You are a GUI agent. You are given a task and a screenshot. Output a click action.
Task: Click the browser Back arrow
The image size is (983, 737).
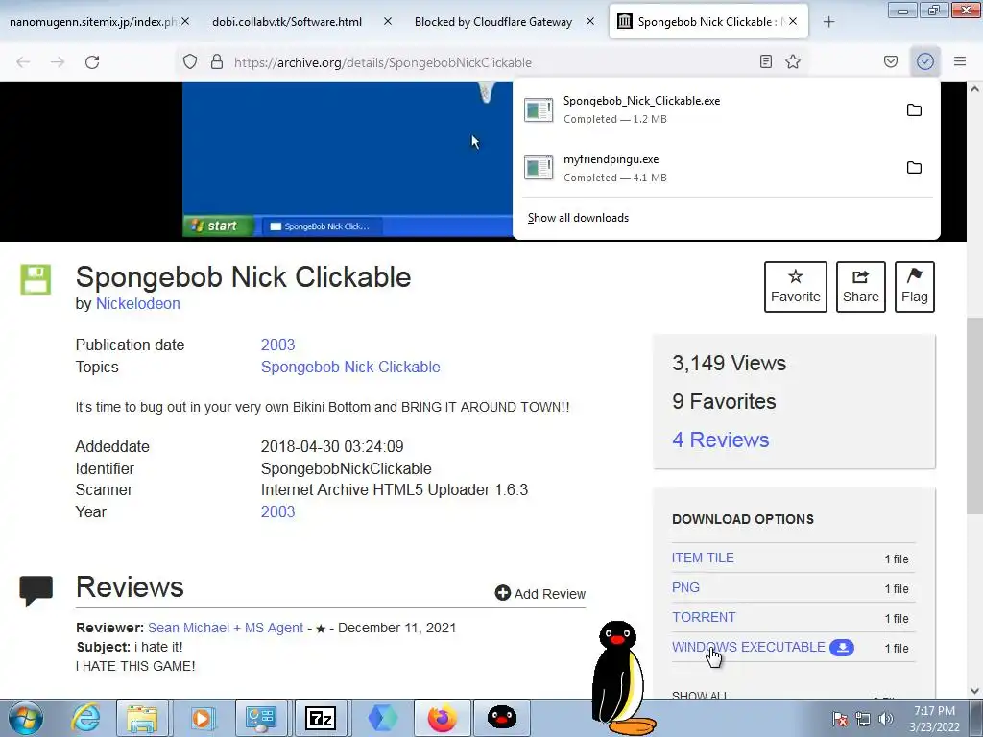(23, 62)
